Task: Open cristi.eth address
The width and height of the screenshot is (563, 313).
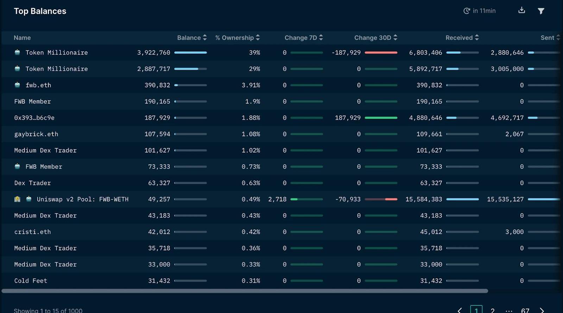Action: point(32,232)
